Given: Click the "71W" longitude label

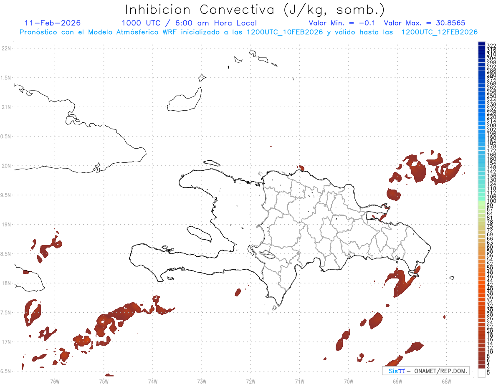Looking at the screenshot, I should coord(299,381).
